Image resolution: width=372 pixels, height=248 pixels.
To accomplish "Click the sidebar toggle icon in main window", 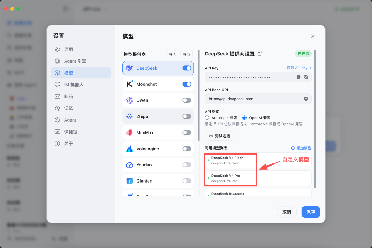I will [x=65, y=9].
